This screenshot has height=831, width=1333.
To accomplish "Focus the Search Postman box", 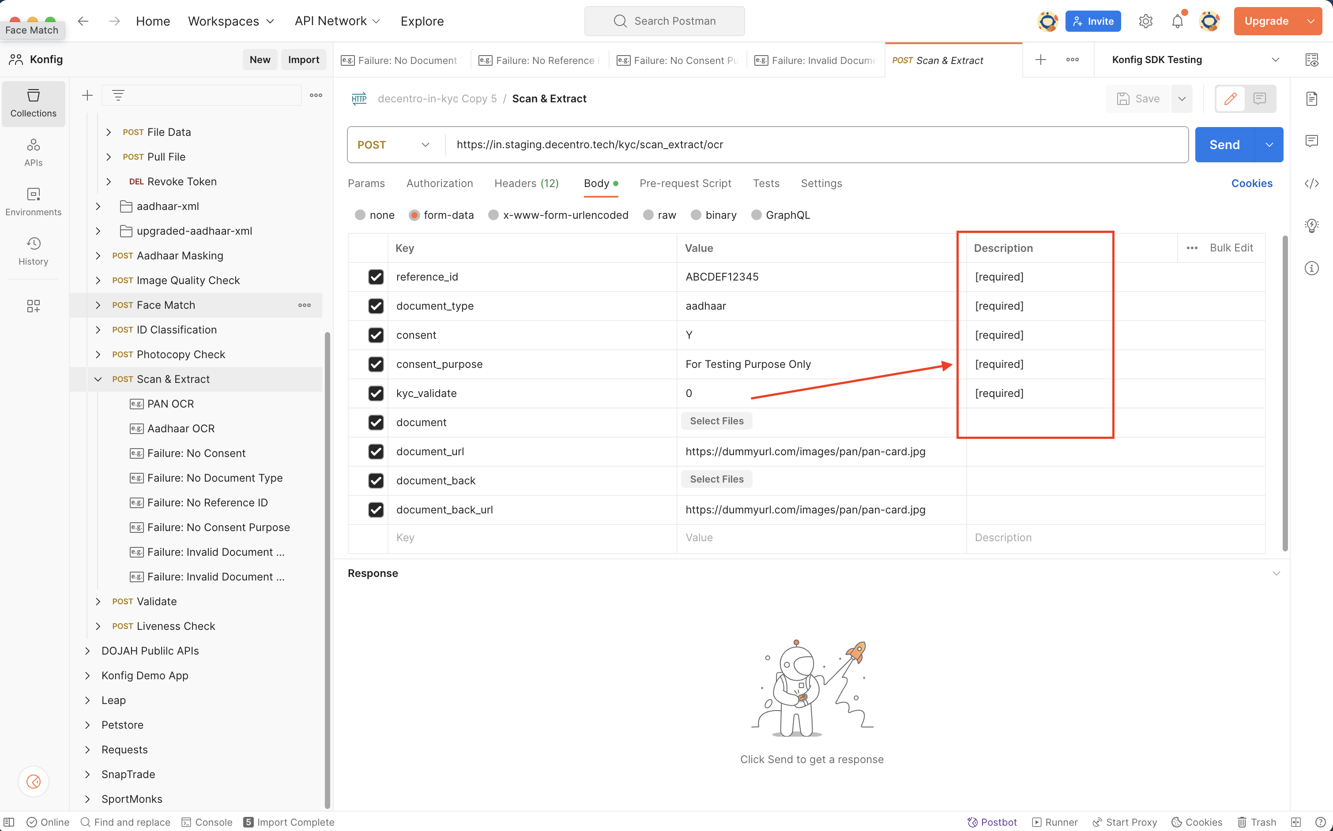I will tap(664, 21).
